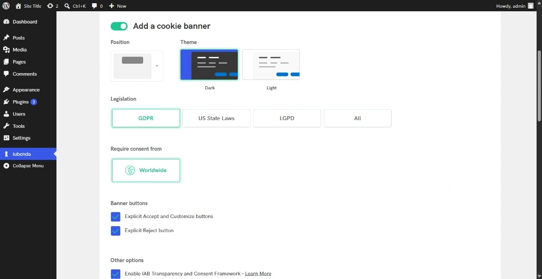Click the banner position preview box

click(132, 66)
